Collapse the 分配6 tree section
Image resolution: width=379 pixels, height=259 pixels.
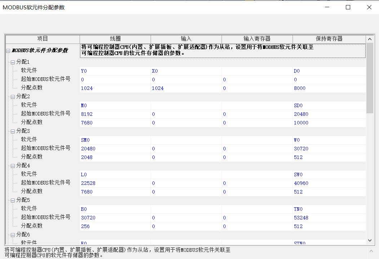[x=12, y=235]
